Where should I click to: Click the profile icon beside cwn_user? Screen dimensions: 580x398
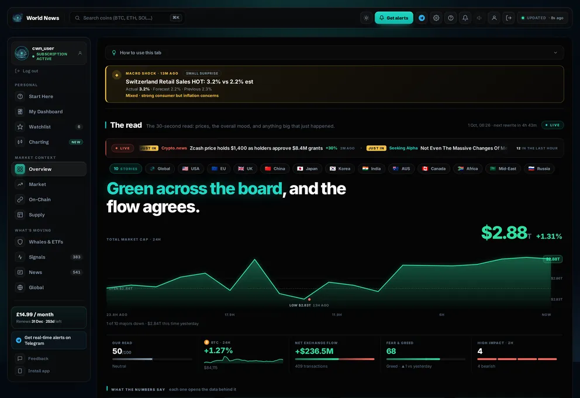(x=80, y=53)
